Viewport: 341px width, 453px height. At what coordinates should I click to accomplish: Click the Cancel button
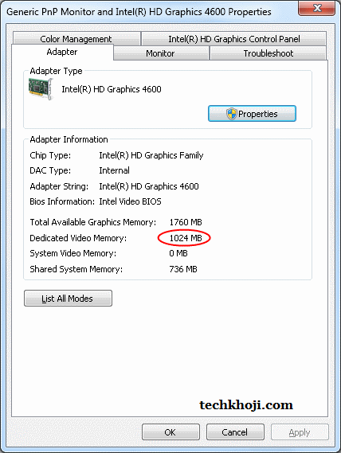(235, 432)
